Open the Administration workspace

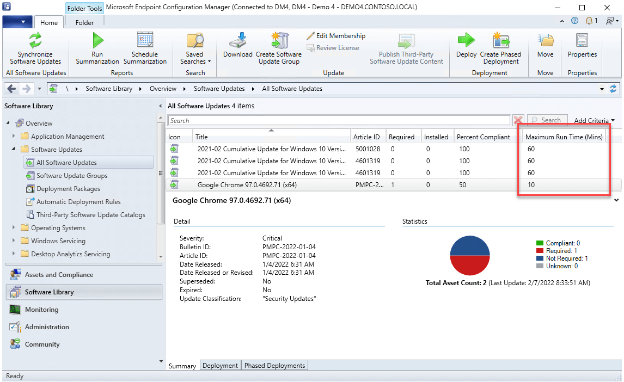coord(84,326)
